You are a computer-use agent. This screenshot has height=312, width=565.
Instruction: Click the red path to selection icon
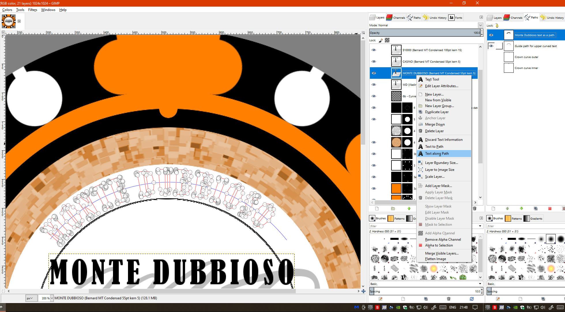click(550, 208)
